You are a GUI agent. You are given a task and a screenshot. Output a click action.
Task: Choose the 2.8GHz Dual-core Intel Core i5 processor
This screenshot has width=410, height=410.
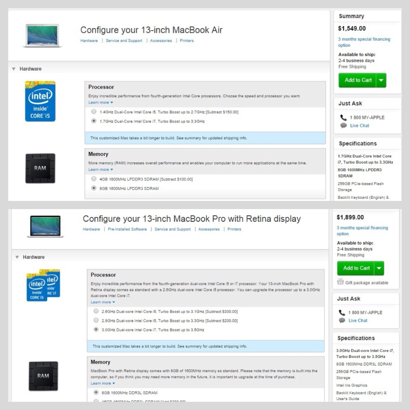point(96,320)
